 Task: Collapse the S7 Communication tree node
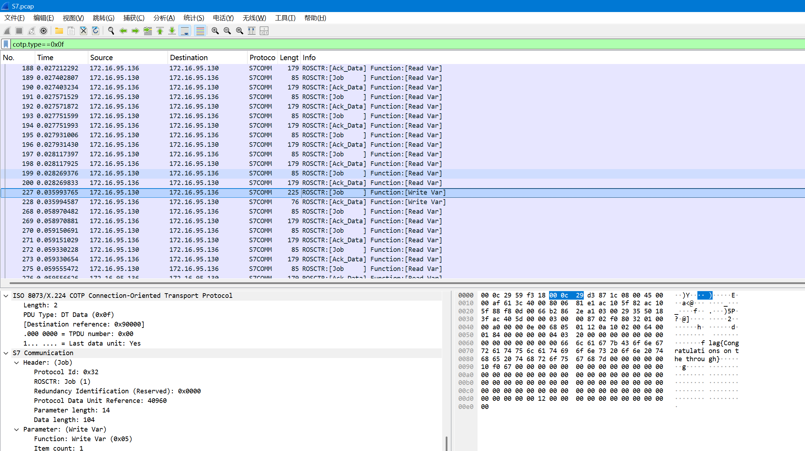6,353
